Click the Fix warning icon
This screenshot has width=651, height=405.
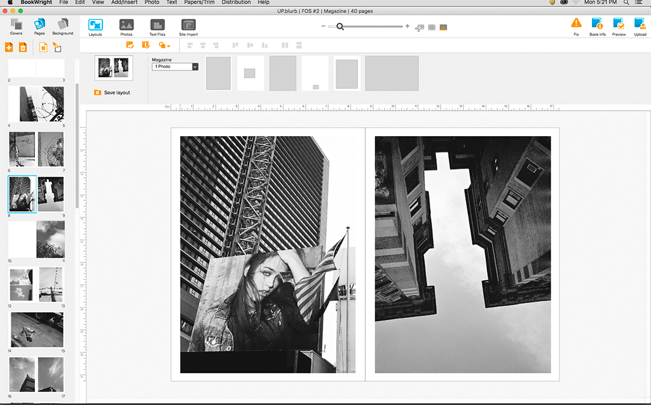(x=576, y=24)
